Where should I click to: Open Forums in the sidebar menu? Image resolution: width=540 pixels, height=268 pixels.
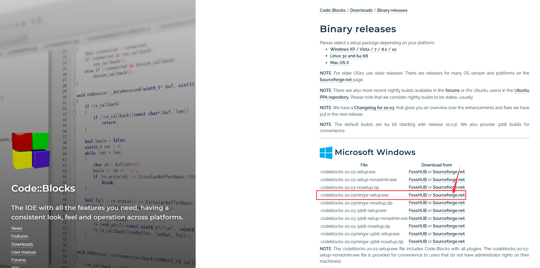[19, 260]
